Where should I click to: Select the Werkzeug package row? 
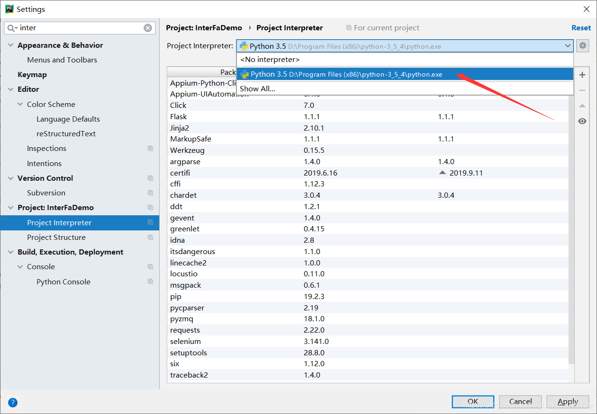[x=368, y=150]
